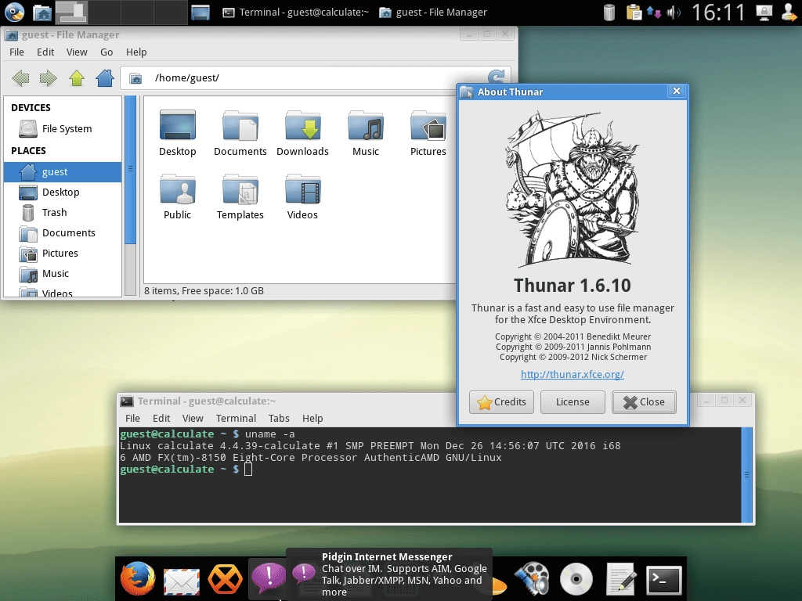Reload the current folder in File Manager
Image resolution: width=802 pixels, height=601 pixels.
pos(496,77)
